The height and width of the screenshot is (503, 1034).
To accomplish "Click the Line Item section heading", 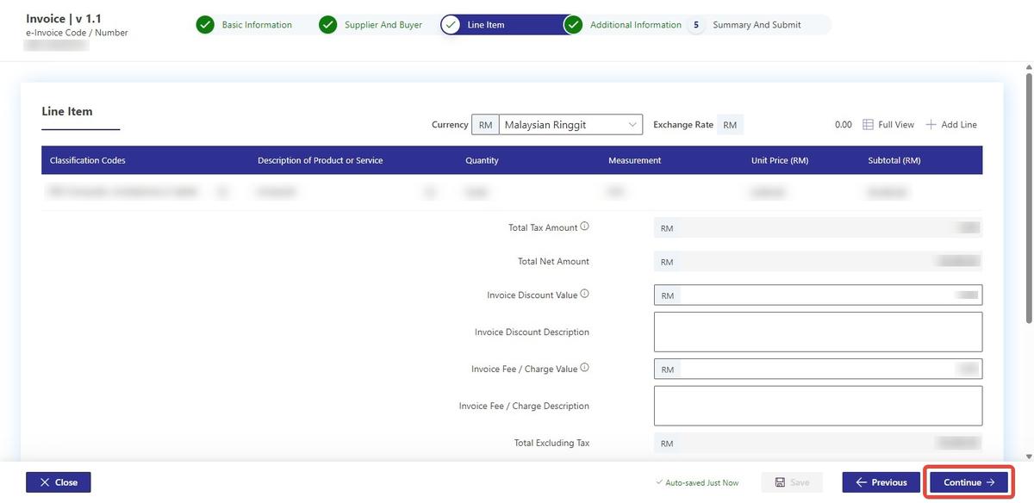I will click(x=67, y=111).
